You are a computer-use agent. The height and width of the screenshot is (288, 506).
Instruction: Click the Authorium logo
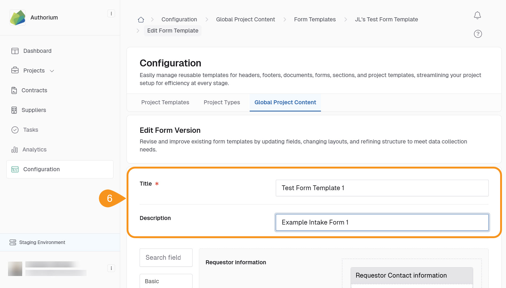click(x=17, y=17)
